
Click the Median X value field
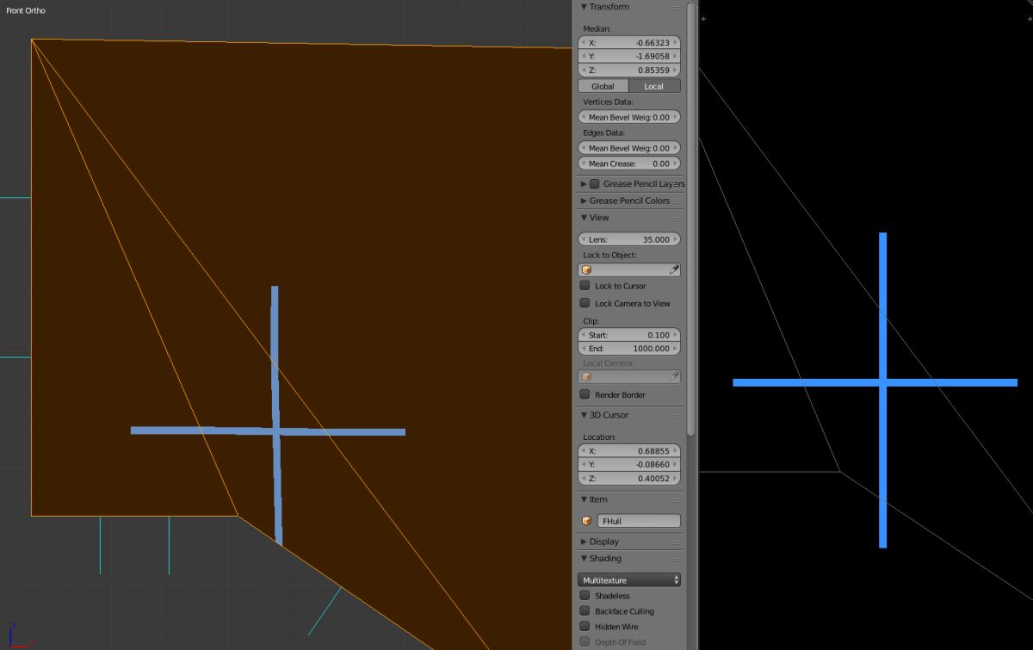(x=629, y=42)
